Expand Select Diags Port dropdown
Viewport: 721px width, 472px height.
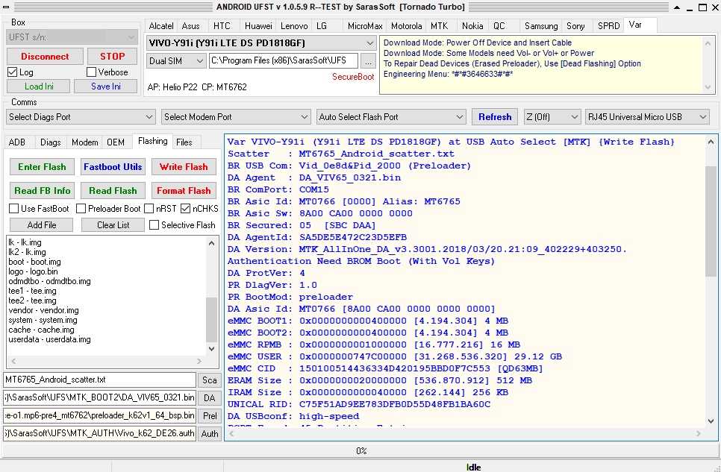tap(81, 117)
